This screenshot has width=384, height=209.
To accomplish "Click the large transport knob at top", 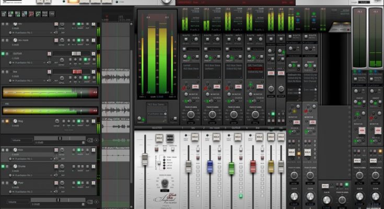I will click(167, 3).
